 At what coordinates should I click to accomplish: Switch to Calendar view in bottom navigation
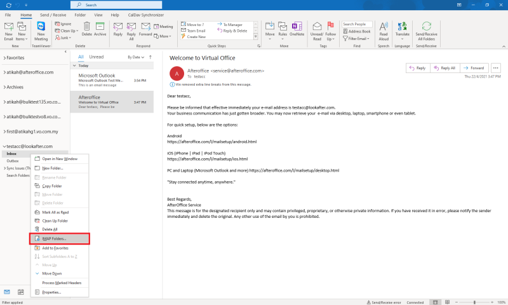21,292
